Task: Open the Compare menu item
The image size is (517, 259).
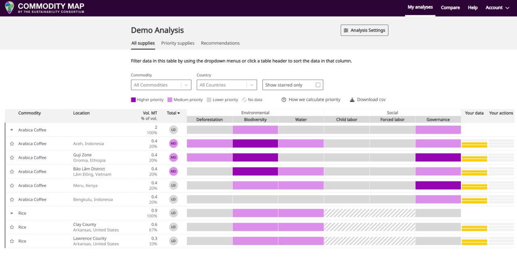Action: coord(450,8)
